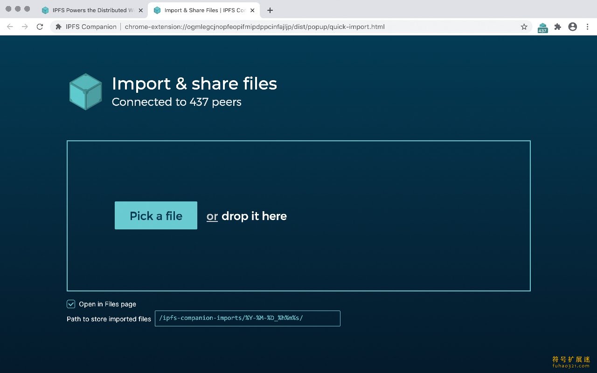The image size is (597, 373).
Task: Open the Extensions puzzle piece menu
Action: point(557,27)
